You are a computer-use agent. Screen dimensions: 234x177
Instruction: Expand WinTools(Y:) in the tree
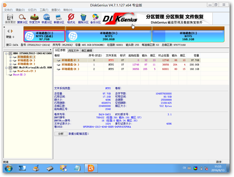click(10, 71)
